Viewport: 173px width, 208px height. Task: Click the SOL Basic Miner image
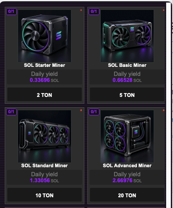(127, 36)
